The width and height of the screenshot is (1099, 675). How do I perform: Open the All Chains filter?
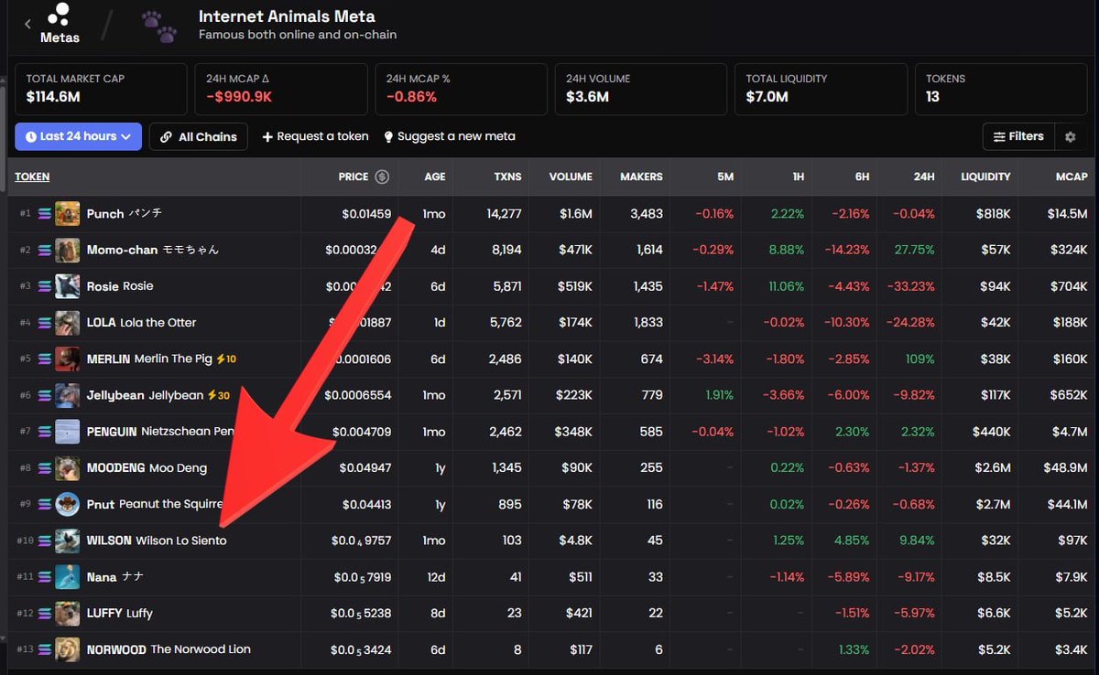coord(198,136)
